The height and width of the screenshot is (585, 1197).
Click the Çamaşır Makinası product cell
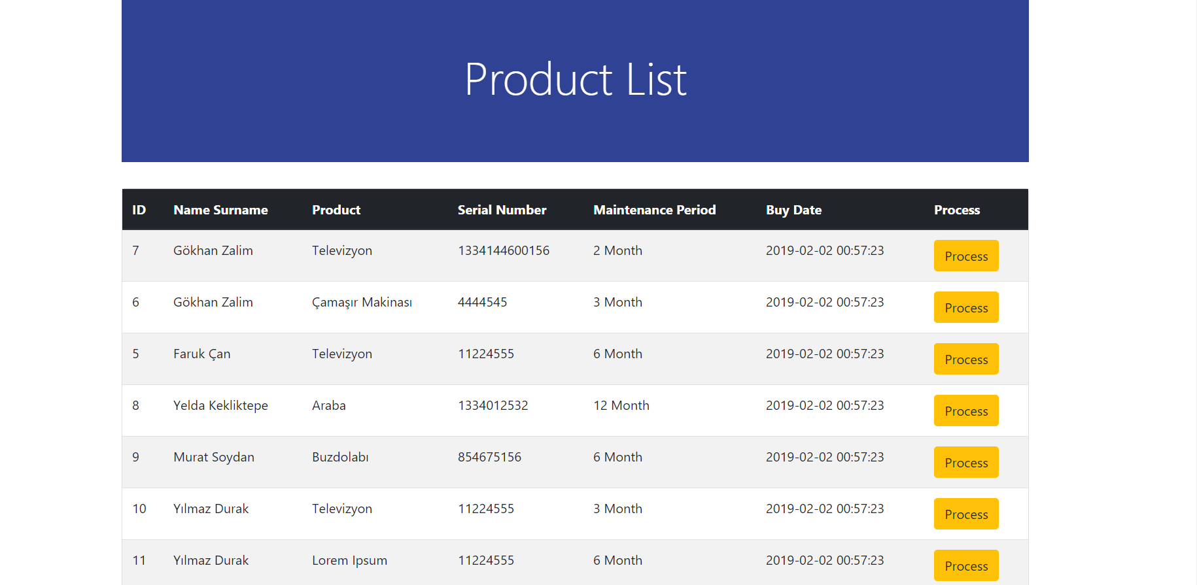362,302
